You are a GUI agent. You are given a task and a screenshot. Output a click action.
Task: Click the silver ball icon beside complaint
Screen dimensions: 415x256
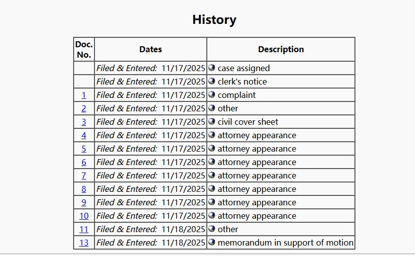(212, 94)
